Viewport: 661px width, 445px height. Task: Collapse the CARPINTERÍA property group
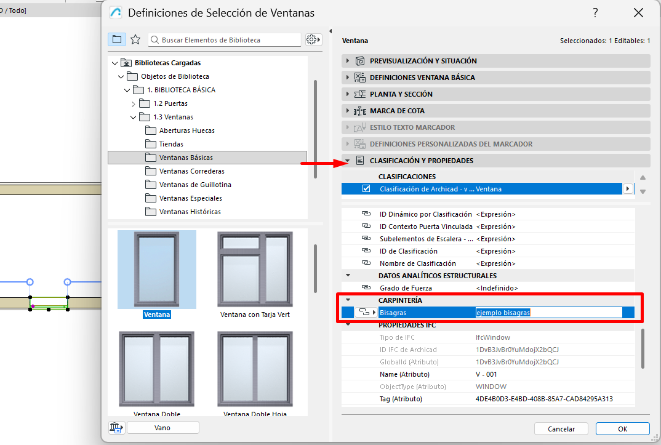pyautogui.click(x=348, y=300)
